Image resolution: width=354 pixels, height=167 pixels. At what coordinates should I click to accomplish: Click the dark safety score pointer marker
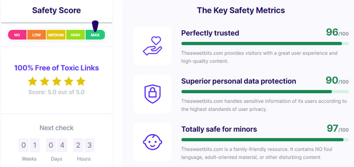pyautogui.click(x=95, y=26)
